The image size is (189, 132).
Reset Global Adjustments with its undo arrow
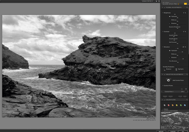coord(187,7)
